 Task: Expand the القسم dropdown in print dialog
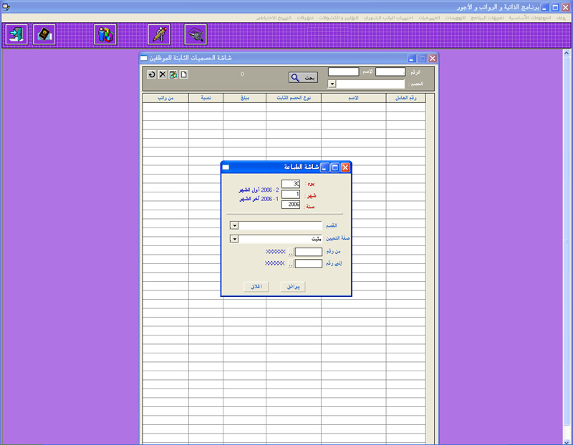click(234, 225)
